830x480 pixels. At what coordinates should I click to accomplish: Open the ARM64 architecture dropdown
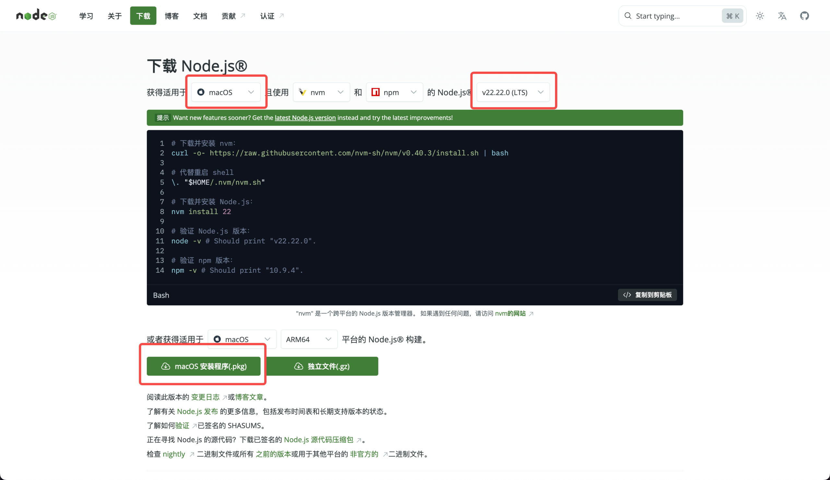pos(309,339)
